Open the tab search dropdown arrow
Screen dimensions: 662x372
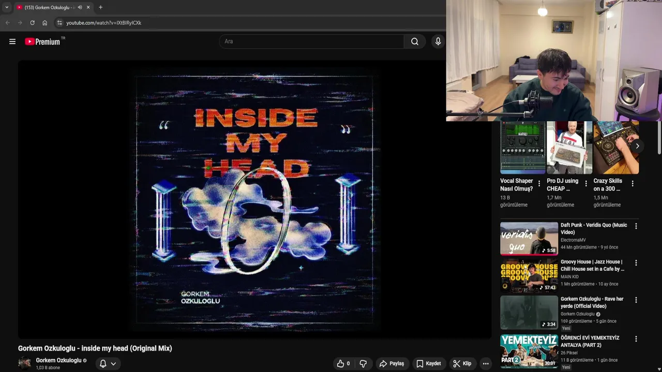(x=6, y=7)
